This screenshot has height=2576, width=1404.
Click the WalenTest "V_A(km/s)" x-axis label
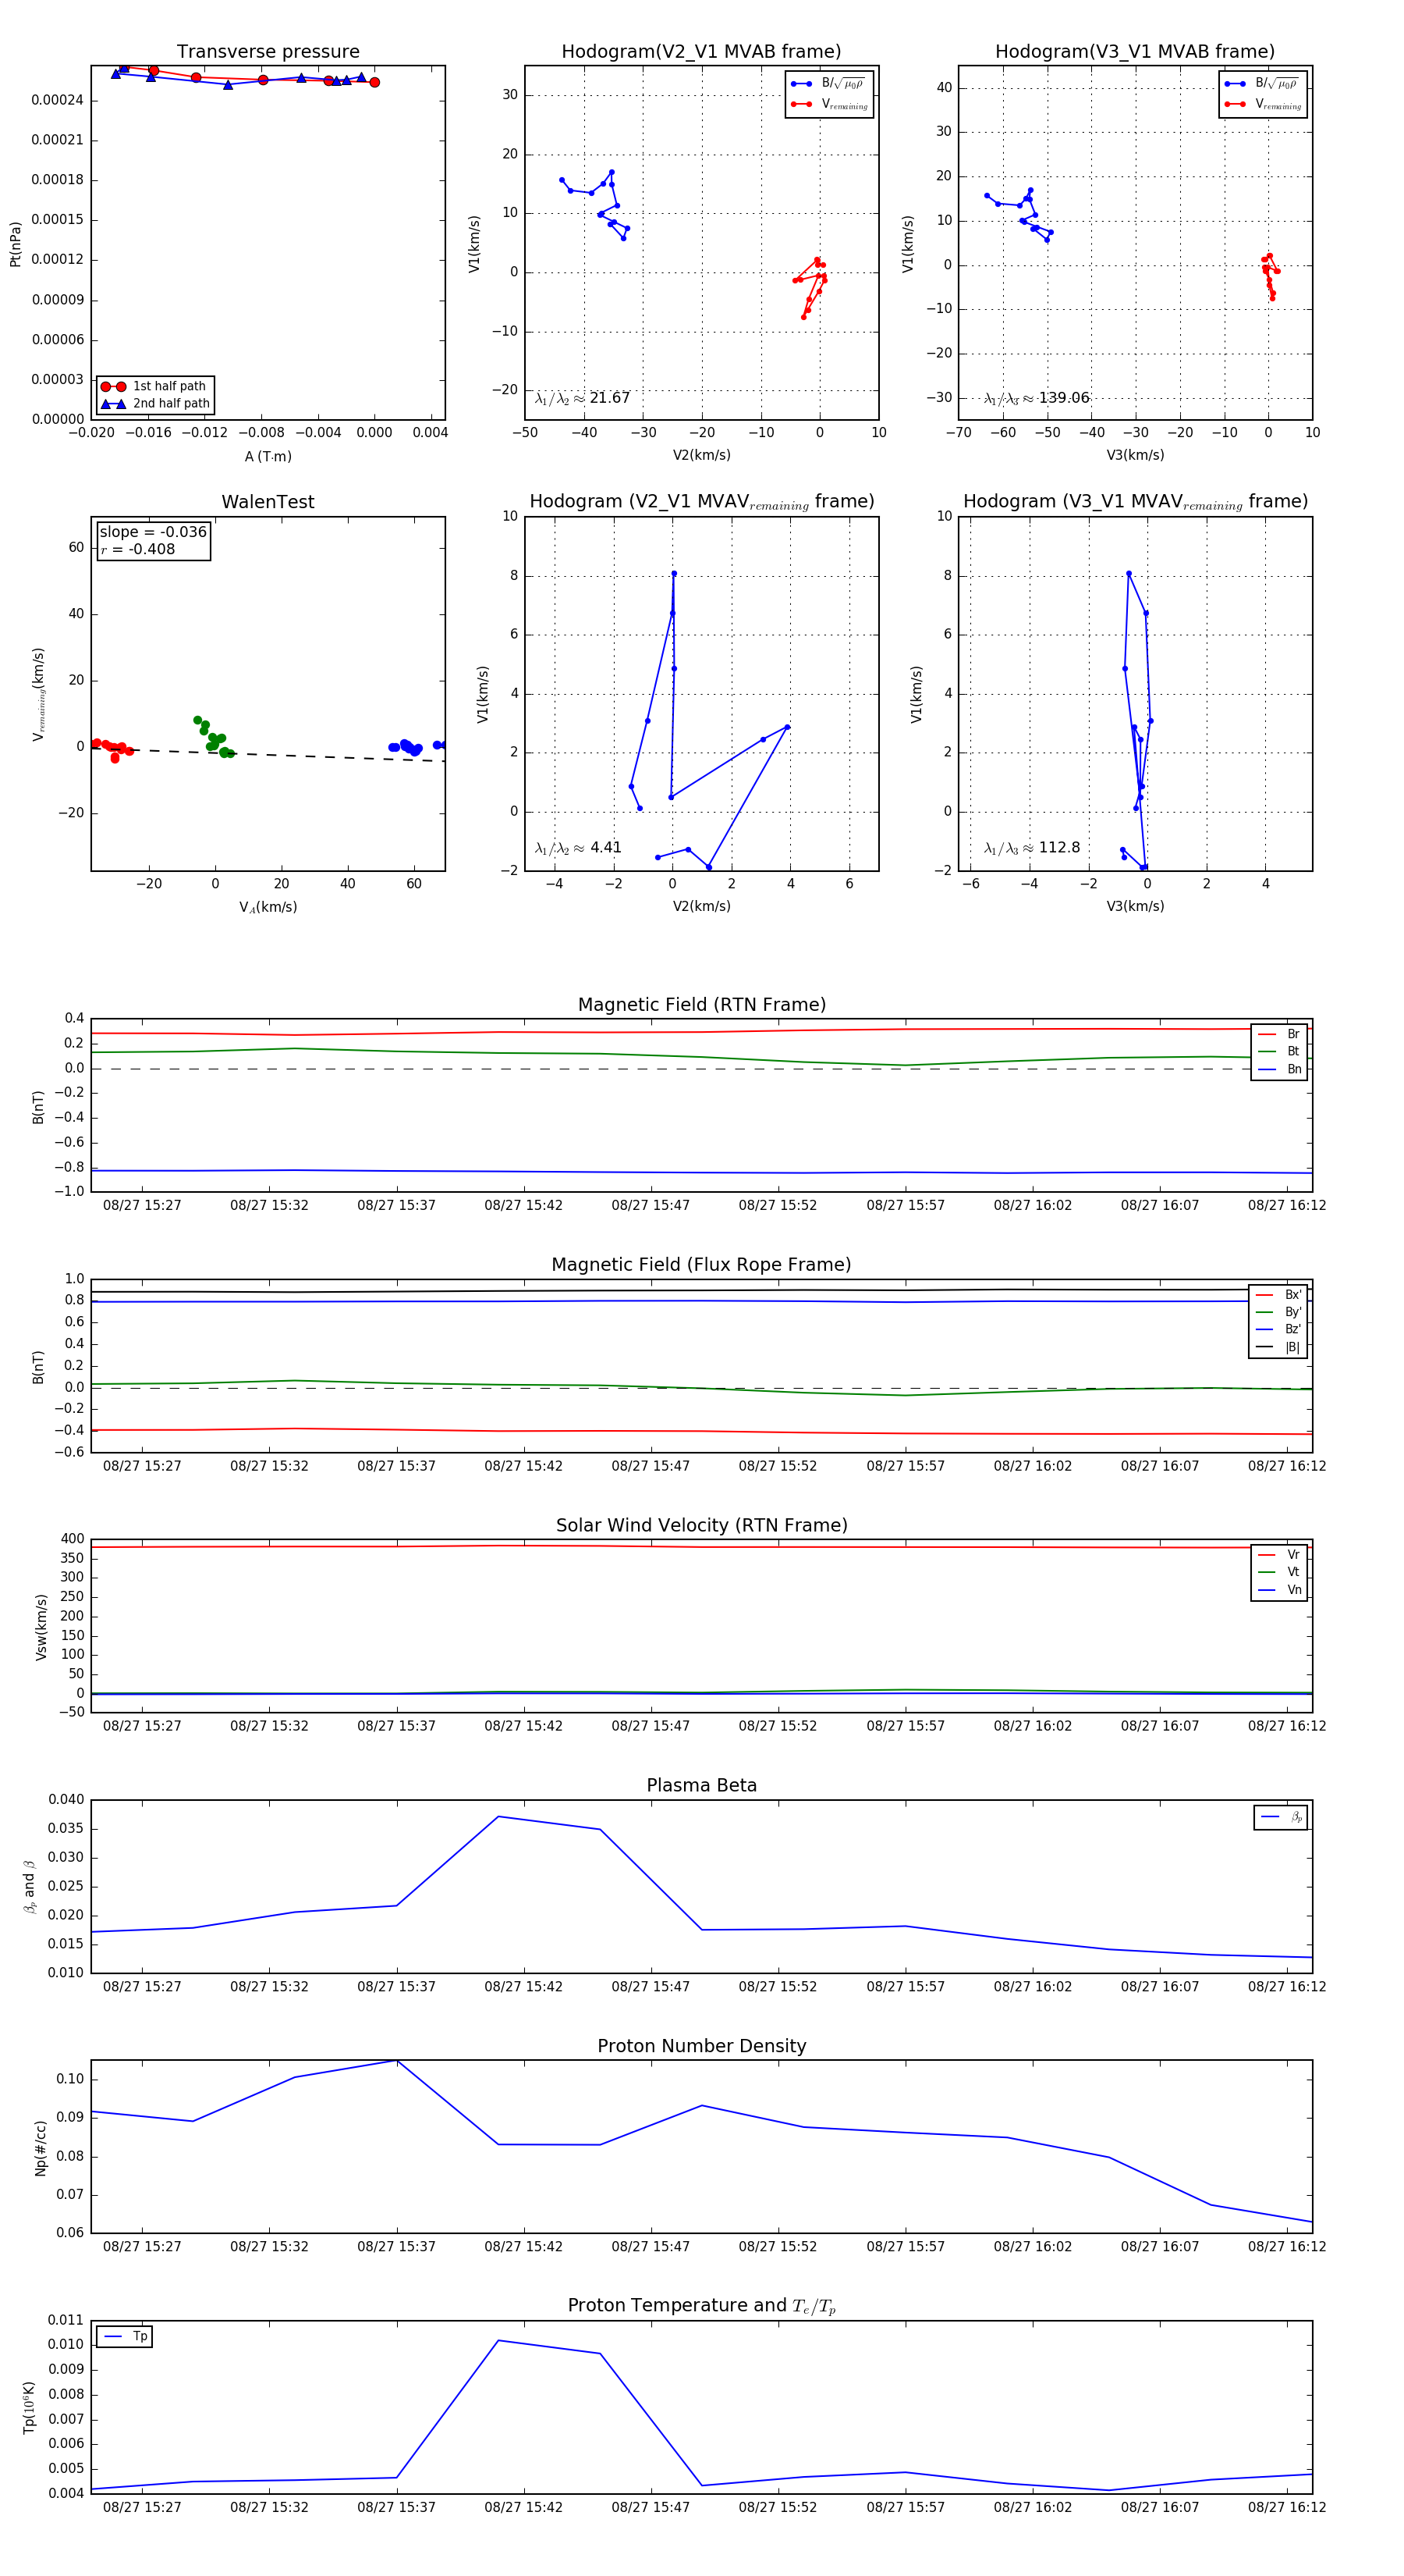coord(268,907)
